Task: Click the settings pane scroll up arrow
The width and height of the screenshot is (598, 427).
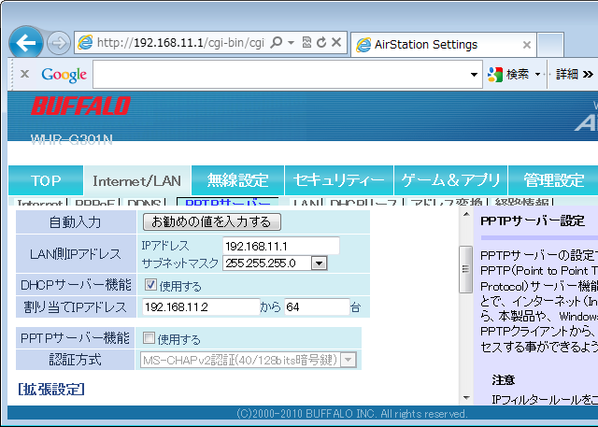Action: click(x=466, y=214)
